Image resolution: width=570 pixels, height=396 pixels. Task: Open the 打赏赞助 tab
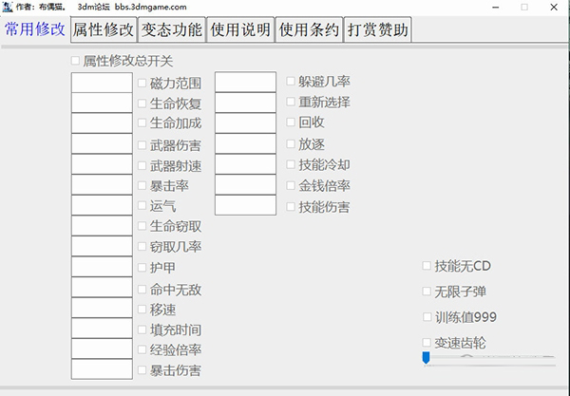[x=378, y=29]
